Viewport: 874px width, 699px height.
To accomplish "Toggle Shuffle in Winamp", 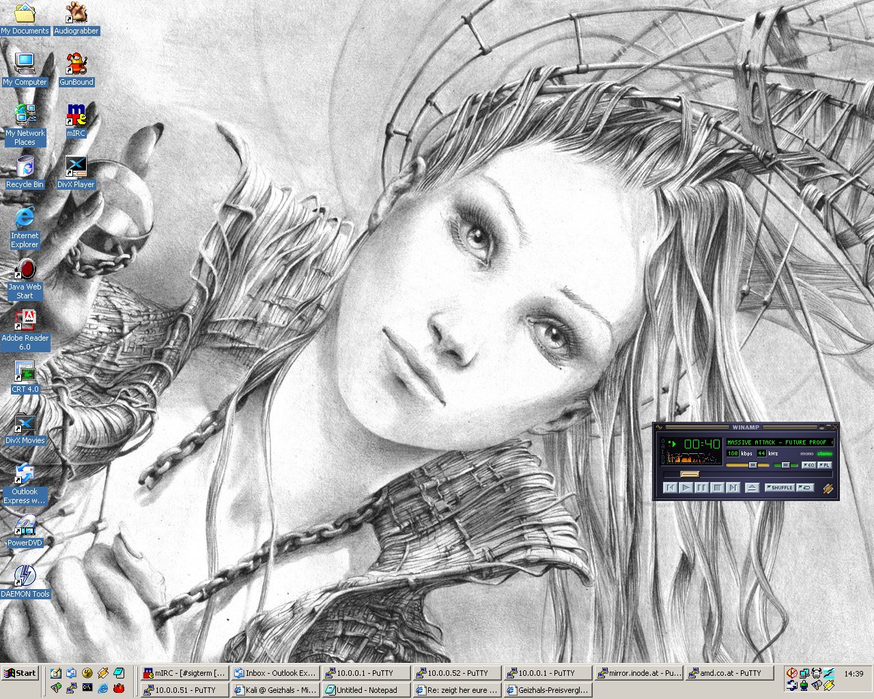I will pyautogui.click(x=780, y=487).
